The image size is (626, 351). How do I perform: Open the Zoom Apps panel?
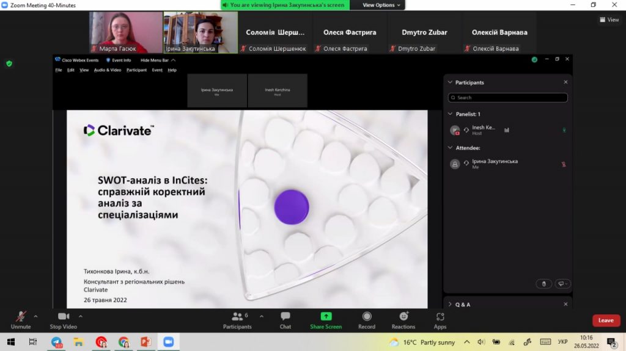440,320
